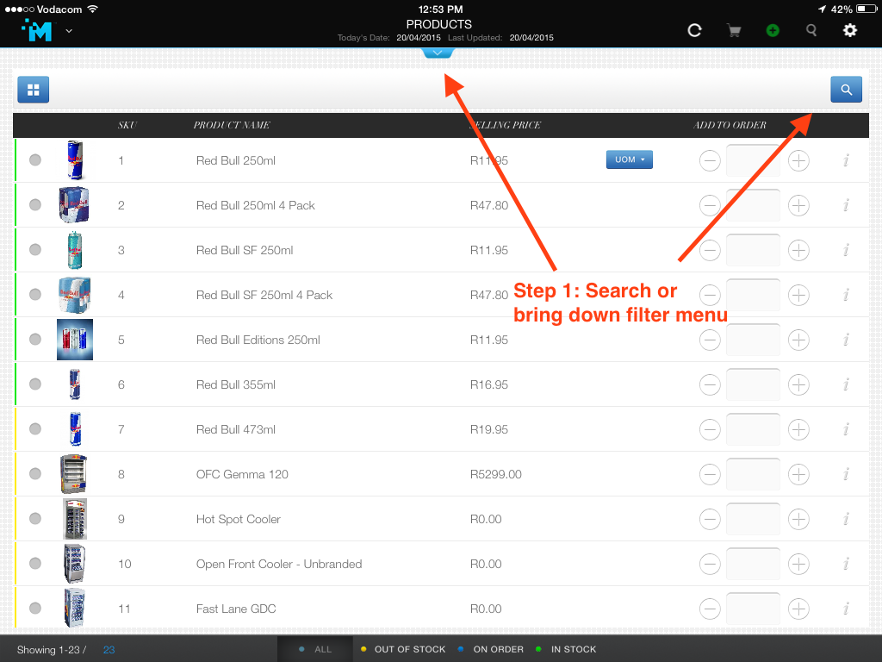The image size is (882, 662).
Task: Tap the refresh icon in top bar
Action: click(x=695, y=30)
